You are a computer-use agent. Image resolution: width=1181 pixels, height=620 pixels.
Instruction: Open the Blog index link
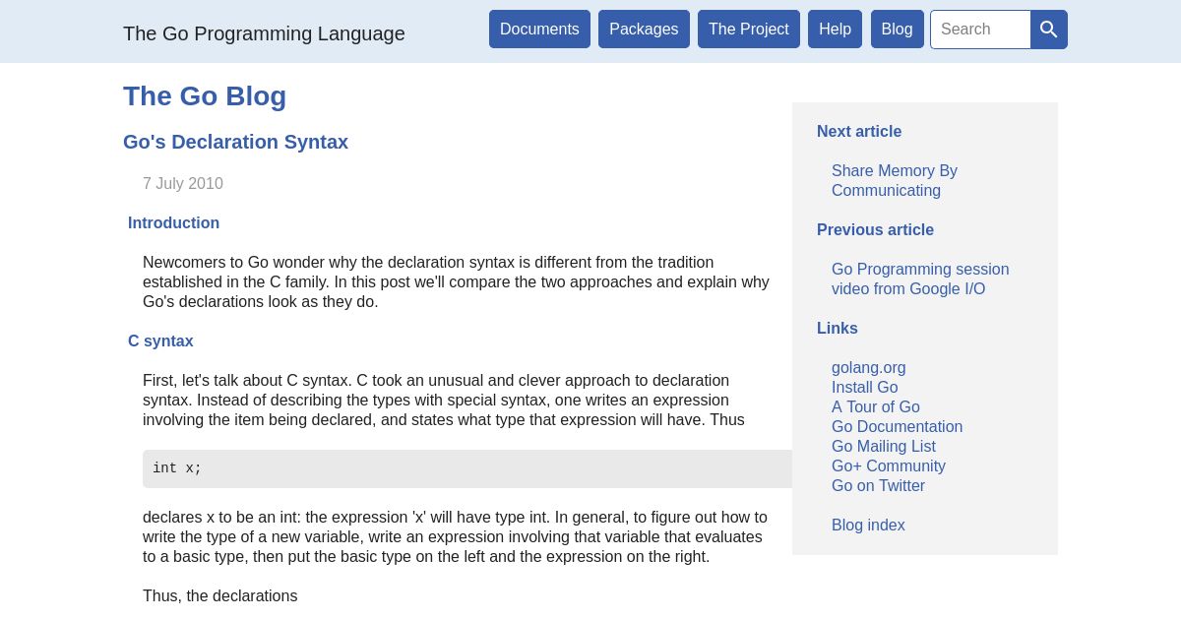(868, 526)
